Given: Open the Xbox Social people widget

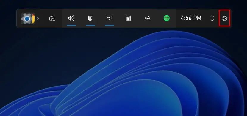Looking at the screenshot, I should (147, 18).
